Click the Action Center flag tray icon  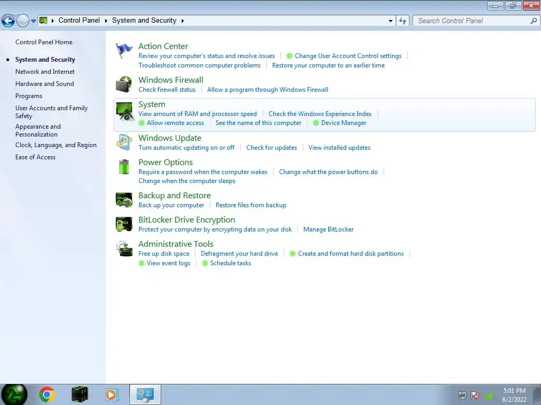coord(475,395)
